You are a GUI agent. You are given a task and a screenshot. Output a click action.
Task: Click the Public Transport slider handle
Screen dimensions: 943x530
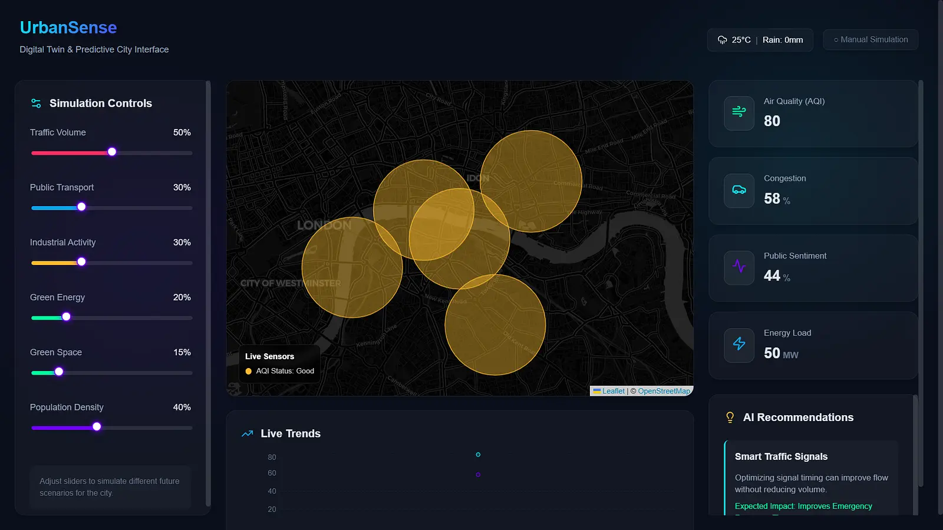coord(81,207)
